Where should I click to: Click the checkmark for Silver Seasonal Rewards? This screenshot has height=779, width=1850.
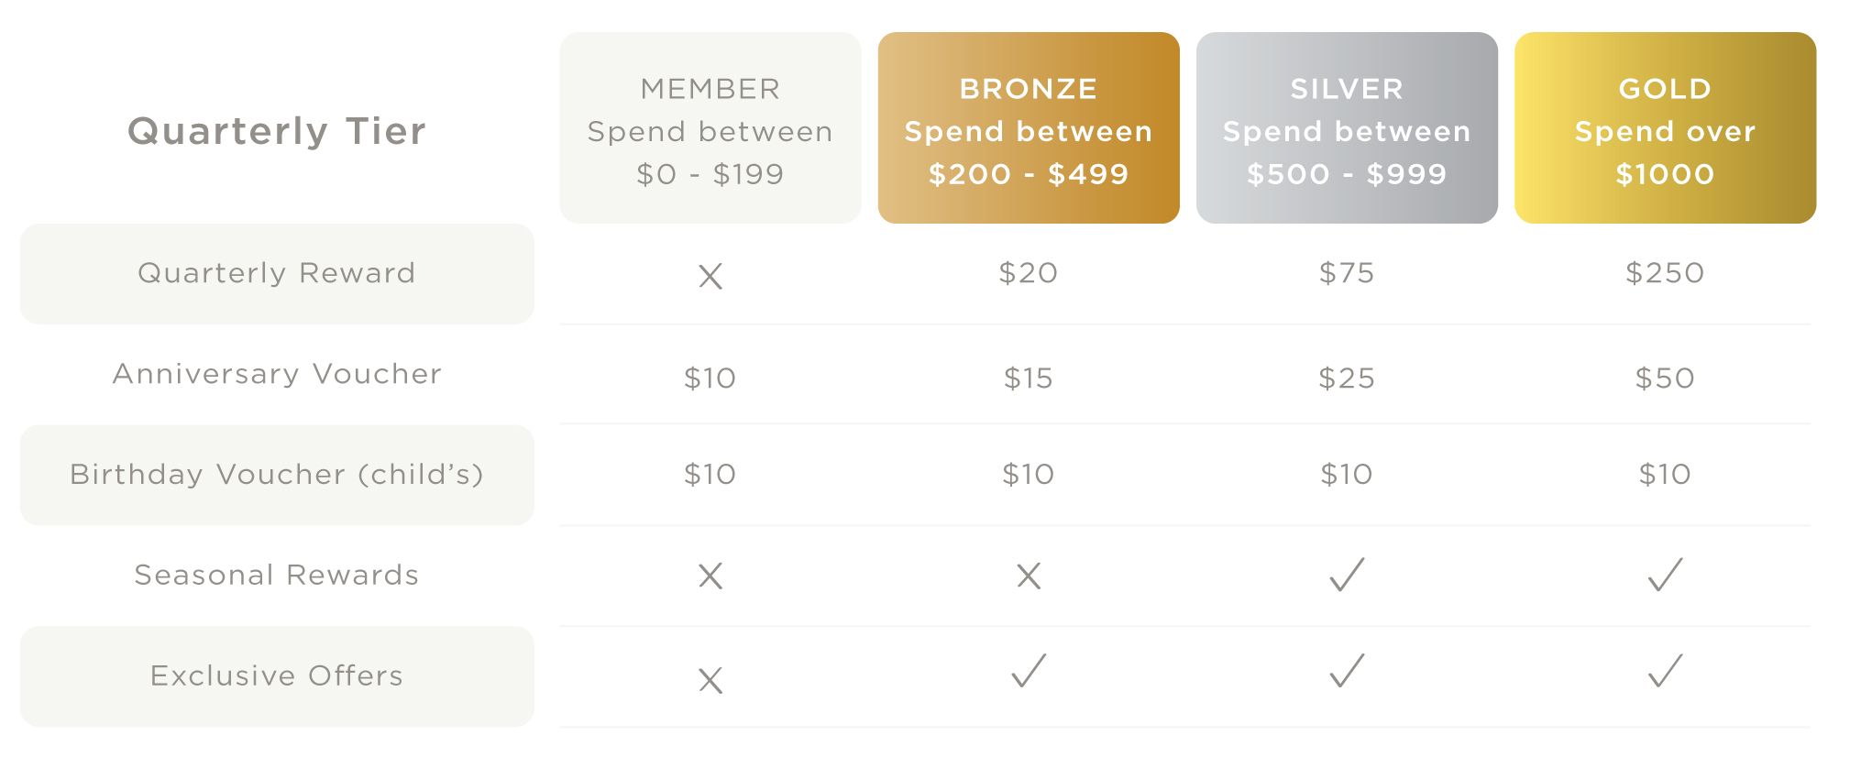(x=1347, y=575)
